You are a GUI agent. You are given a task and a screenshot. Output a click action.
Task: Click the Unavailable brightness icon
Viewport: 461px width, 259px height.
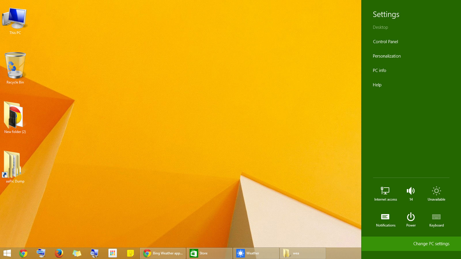(x=436, y=193)
